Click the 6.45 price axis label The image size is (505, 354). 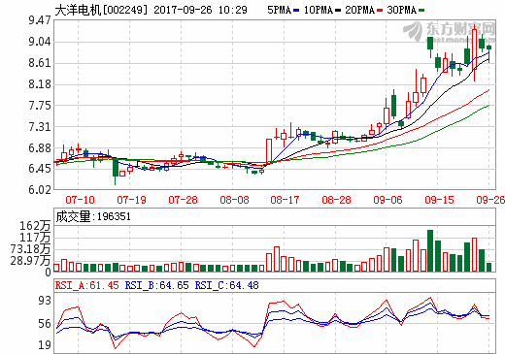(x=40, y=169)
